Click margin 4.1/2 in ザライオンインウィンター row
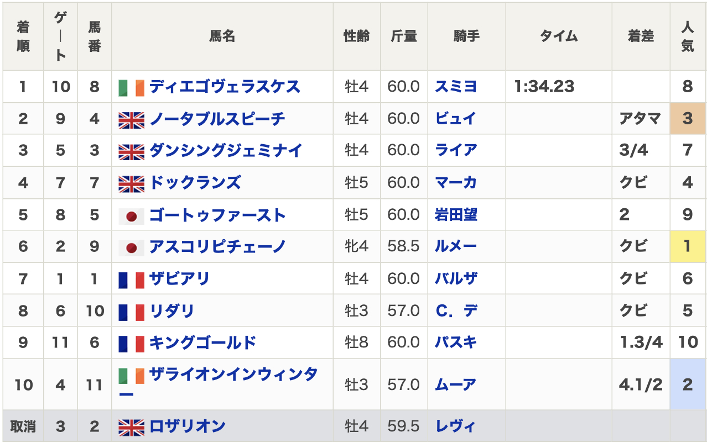 641,384
